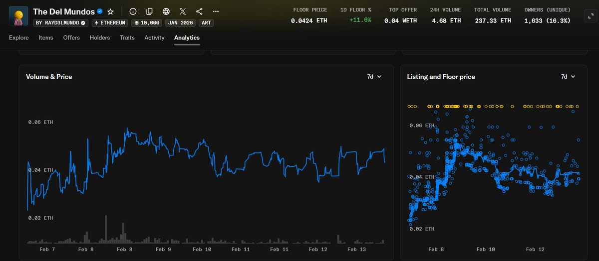Open the more options ellipsis menu
The width and height of the screenshot is (599, 261).
tap(216, 11)
